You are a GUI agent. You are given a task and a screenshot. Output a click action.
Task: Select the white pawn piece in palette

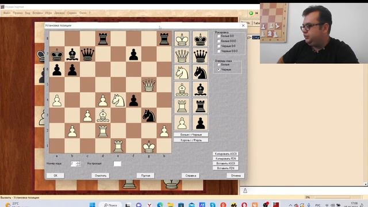[182, 123]
